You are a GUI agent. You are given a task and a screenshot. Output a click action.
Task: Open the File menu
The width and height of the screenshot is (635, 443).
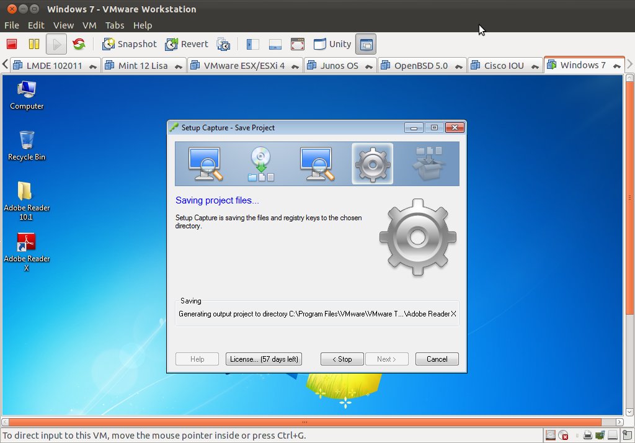(x=11, y=25)
